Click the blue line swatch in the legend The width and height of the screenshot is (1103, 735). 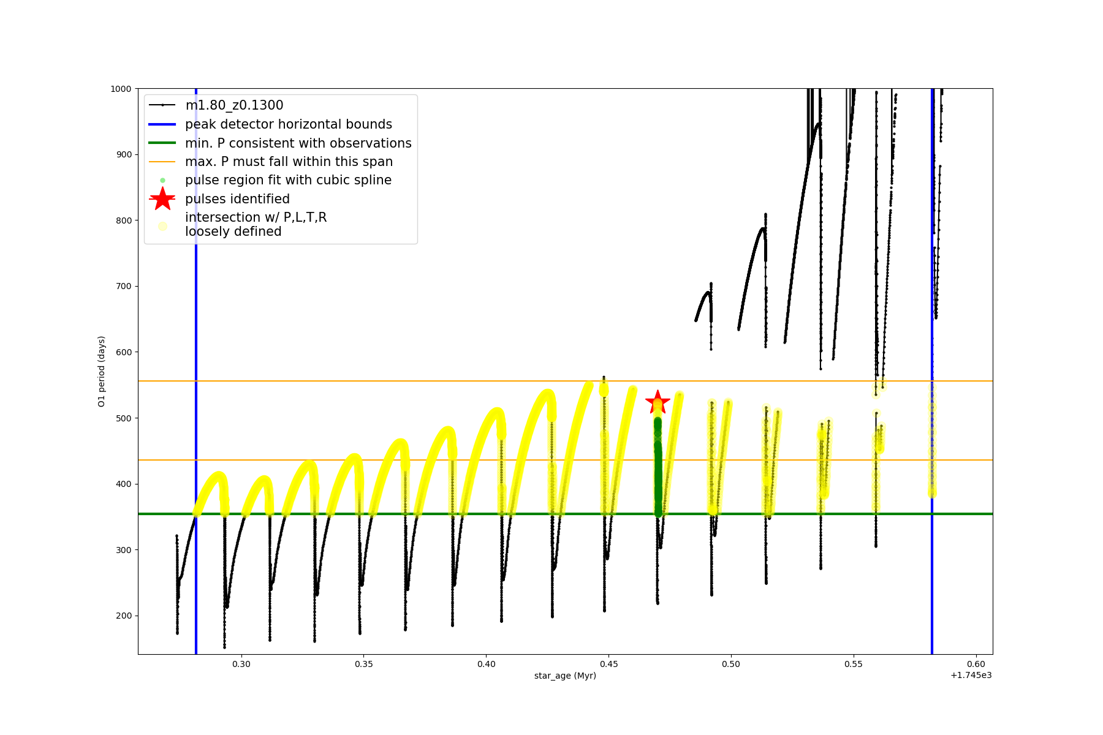[x=162, y=124]
